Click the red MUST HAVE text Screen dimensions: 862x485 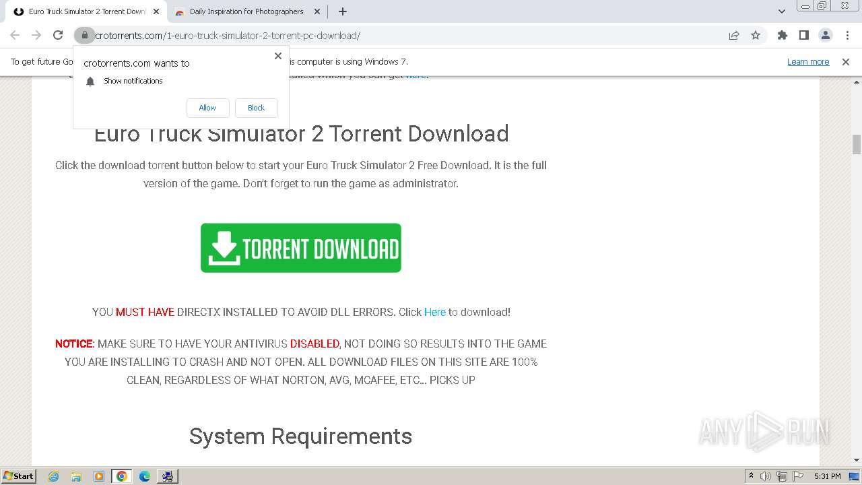tap(145, 312)
